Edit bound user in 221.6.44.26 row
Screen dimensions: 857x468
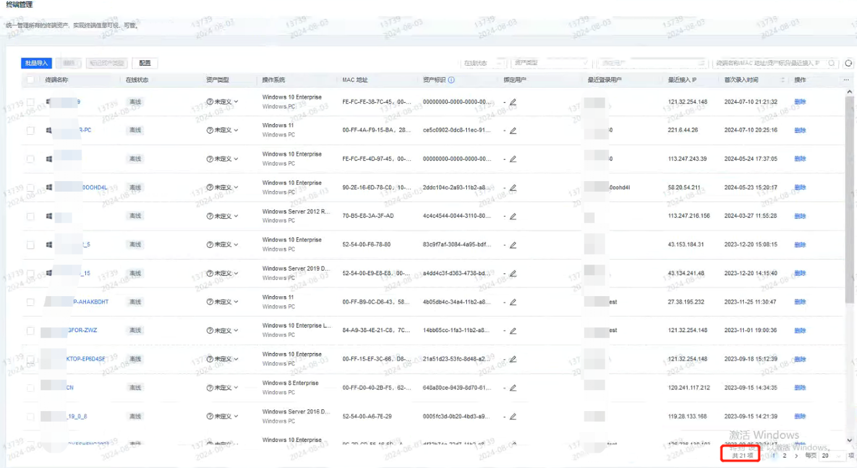click(513, 130)
